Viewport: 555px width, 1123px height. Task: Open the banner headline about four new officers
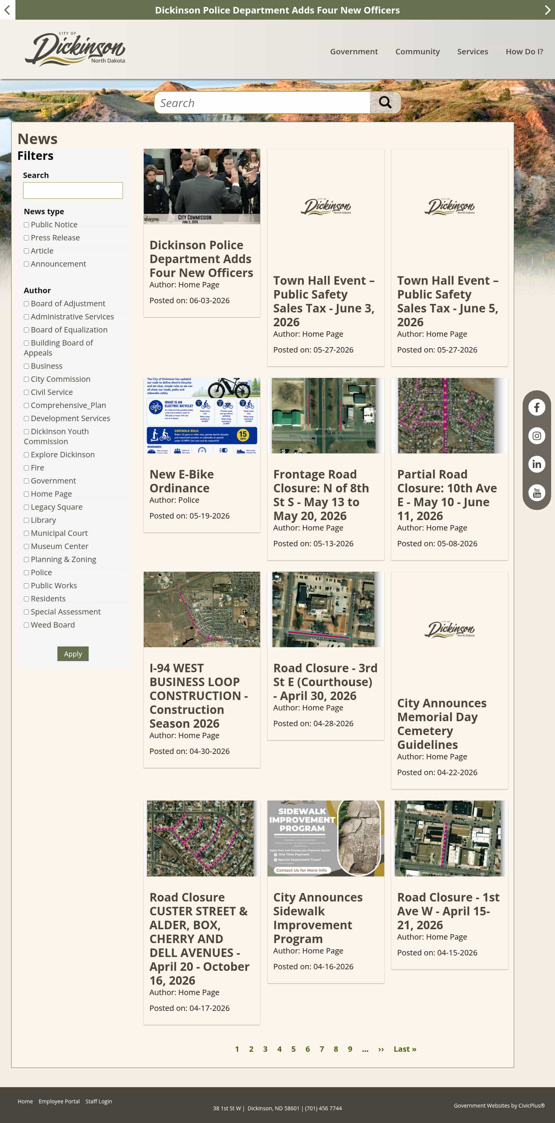pyautogui.click(x=277, y=10)
